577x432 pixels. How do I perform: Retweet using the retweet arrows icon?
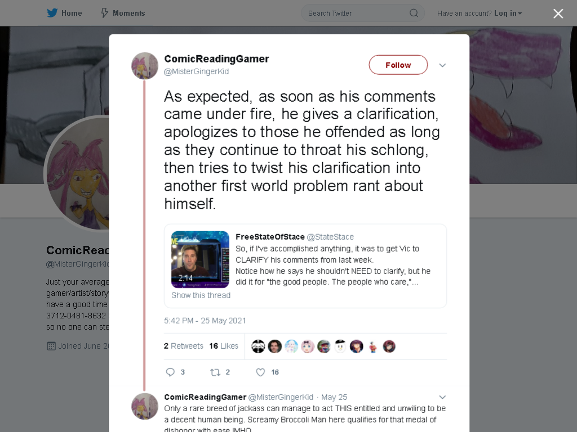click(215, 372)
